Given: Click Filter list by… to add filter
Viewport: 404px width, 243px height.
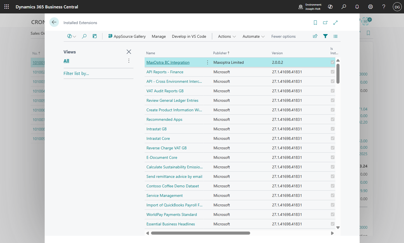Looking at the screenshot, I should coord(76,73).
